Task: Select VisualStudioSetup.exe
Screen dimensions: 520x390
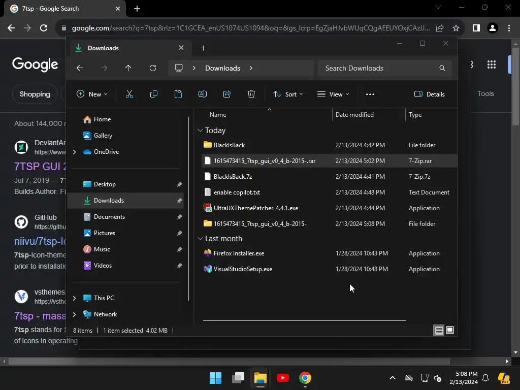Action: pyautogui.click(x=329, y=269)
